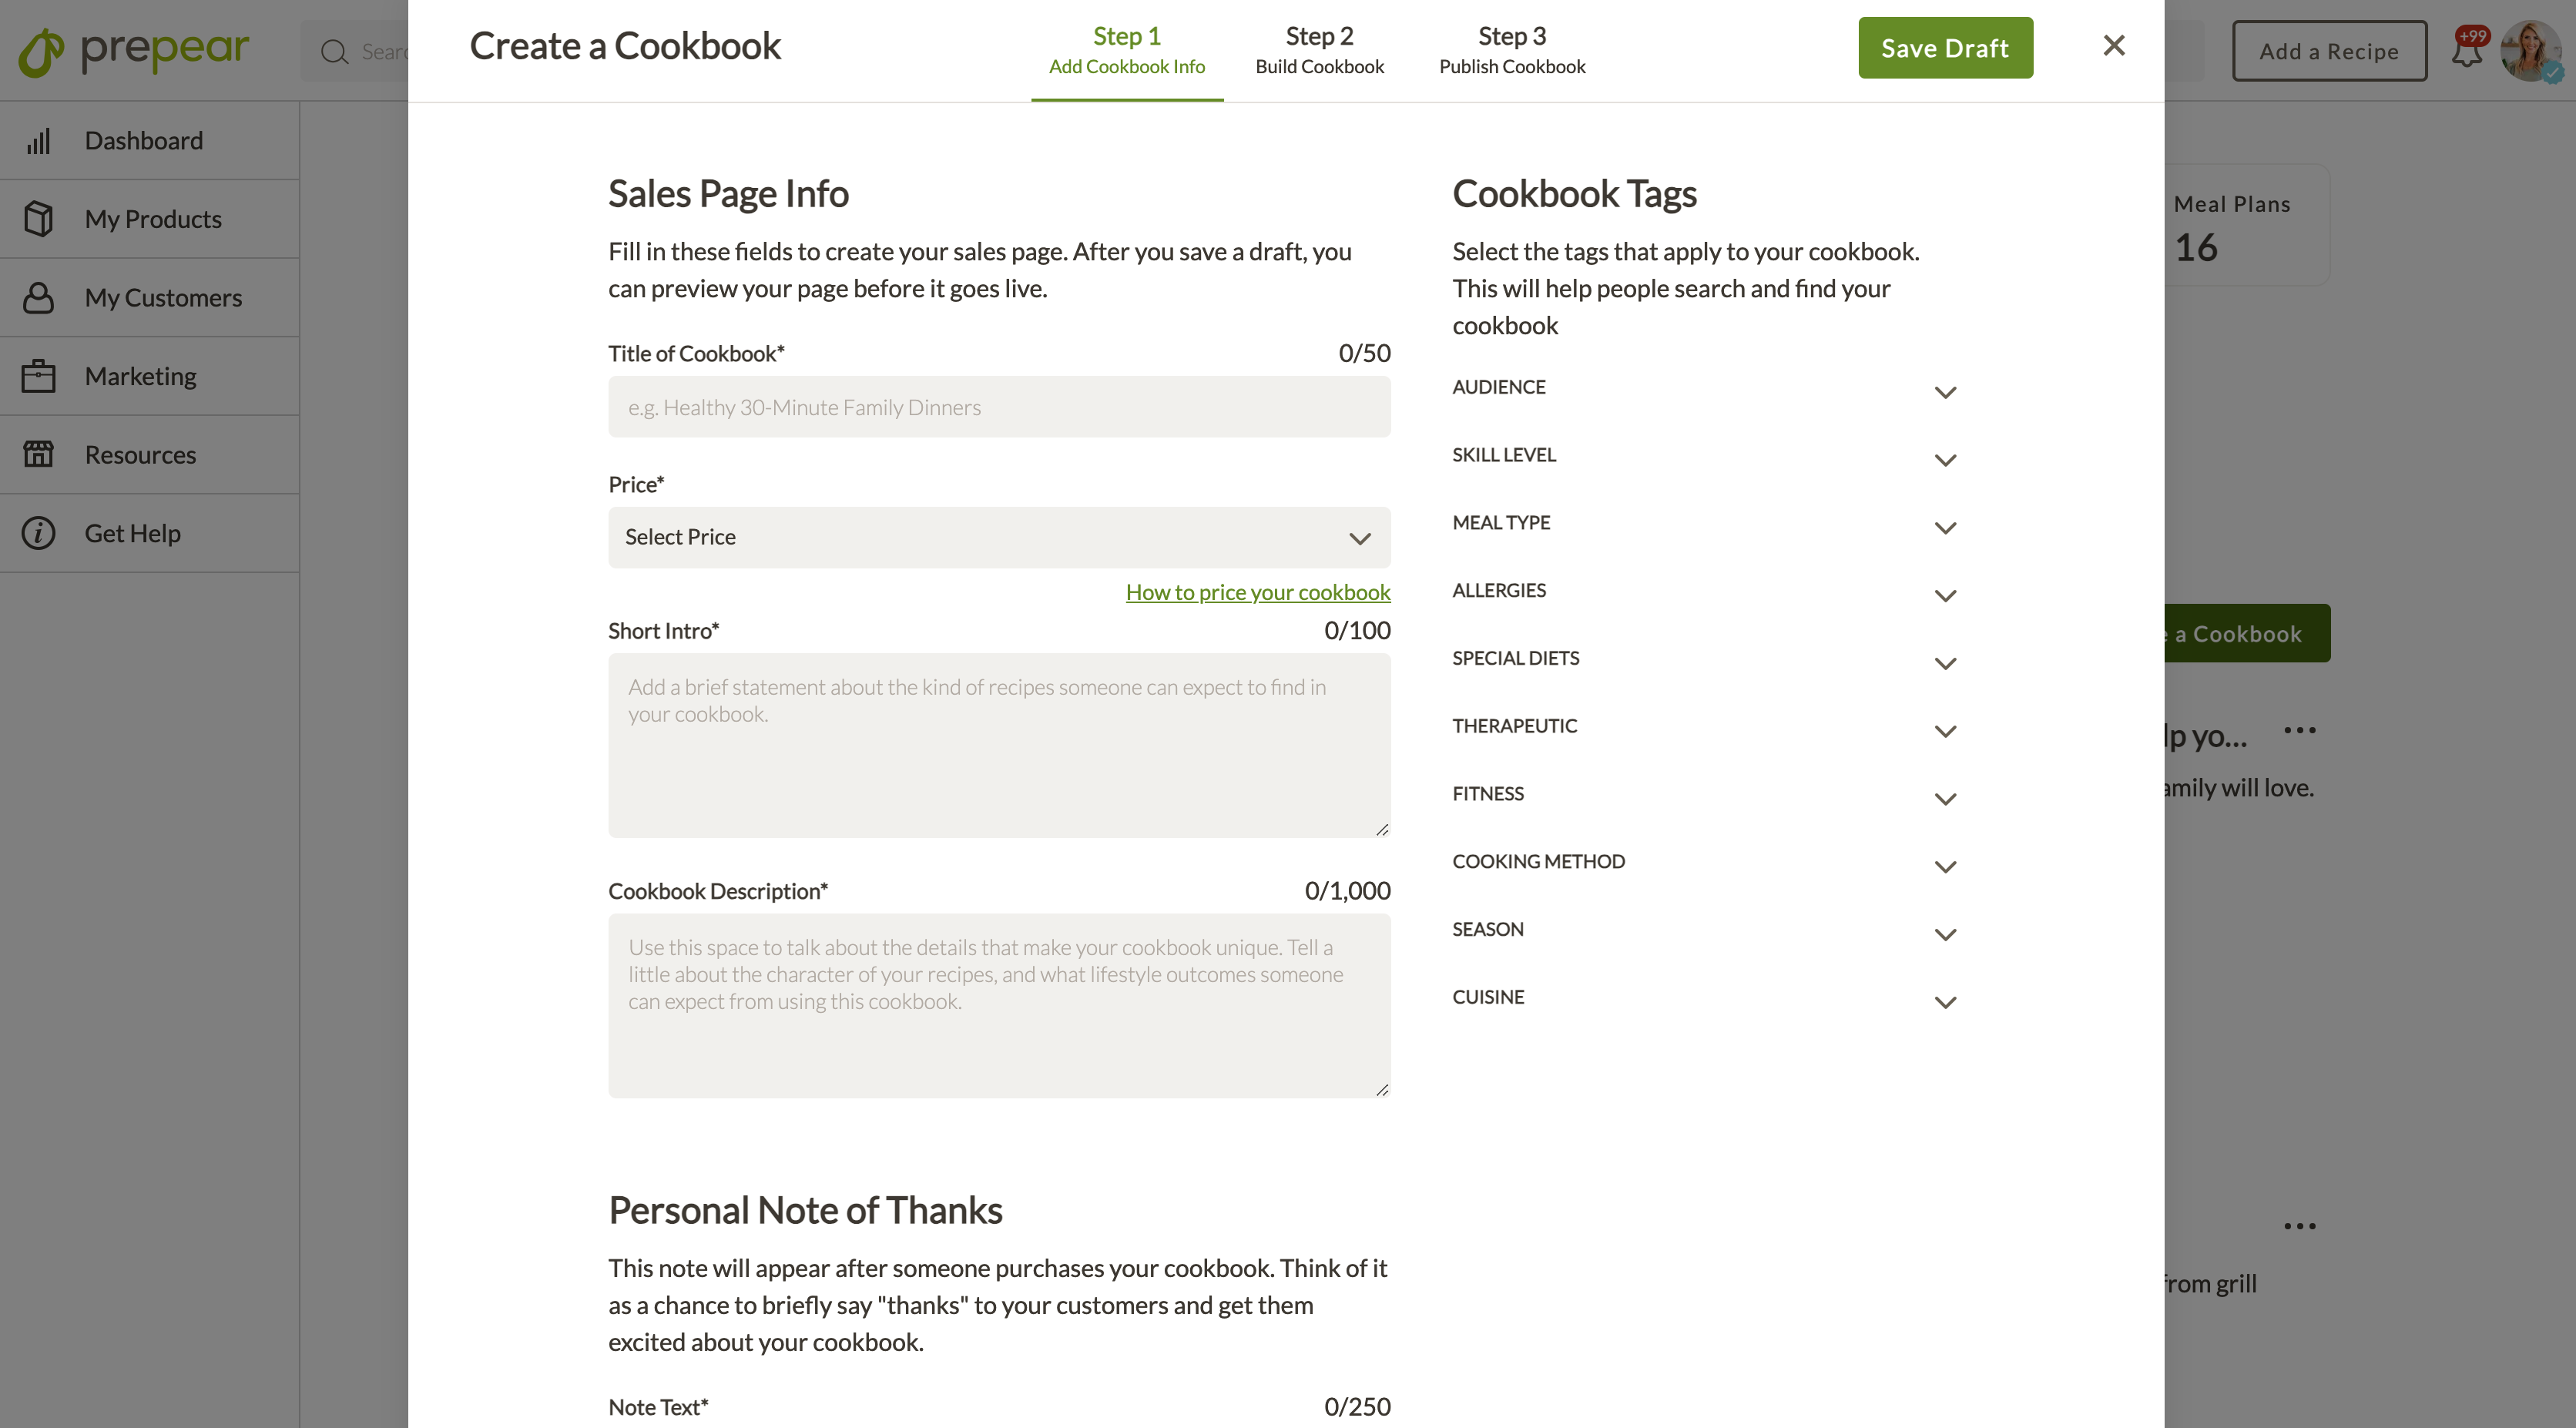2576x1428 pixels.
Task: Close the Create a Cookbook dialog
Action: click(x=2113, y=46)
